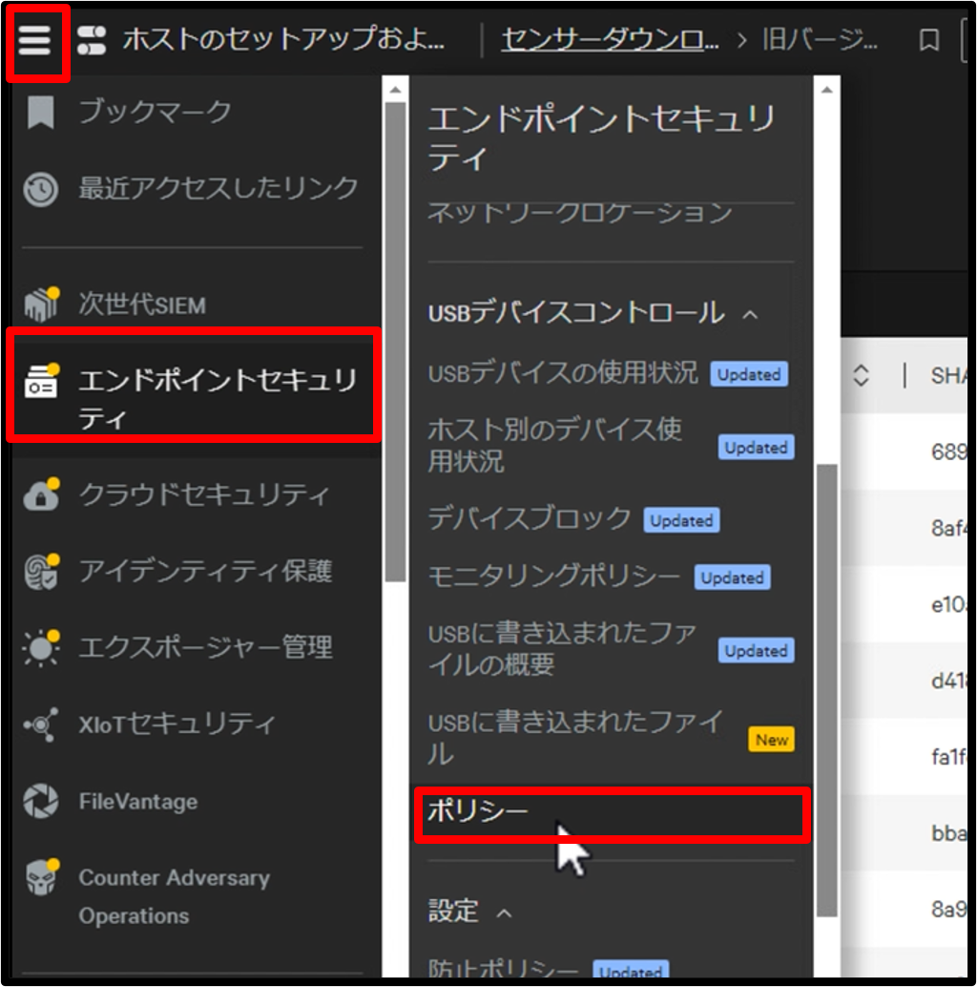Open モニタリングポリシー link
Screen dimensions: 977x987
click(553, 576)
